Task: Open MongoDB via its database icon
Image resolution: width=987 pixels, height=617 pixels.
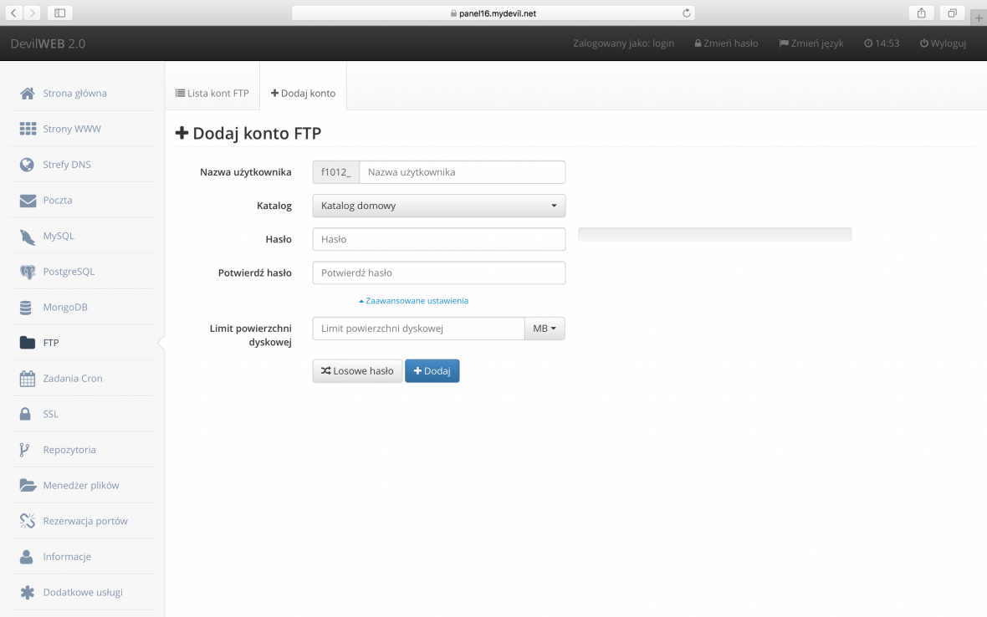Action: tap(28, 308)
